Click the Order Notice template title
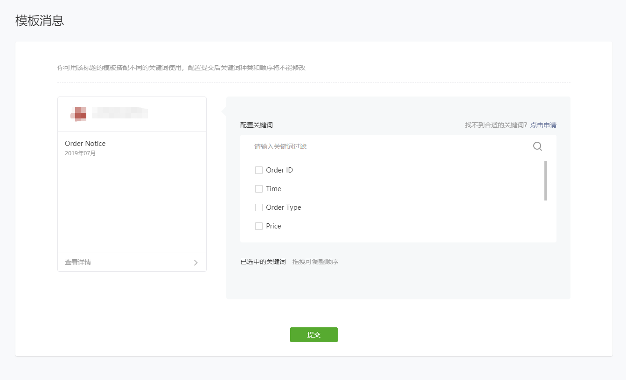626x380 pixels. [85, 144]
